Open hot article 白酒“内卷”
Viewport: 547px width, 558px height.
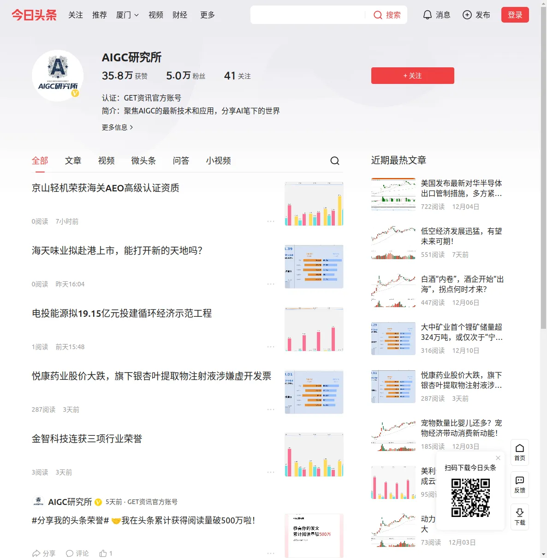(x=462, y=284)
